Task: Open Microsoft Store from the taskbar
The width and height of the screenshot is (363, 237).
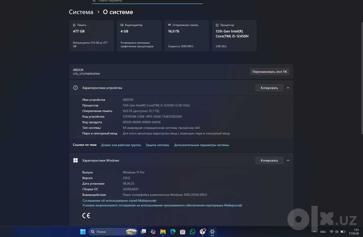Action: coord(183,232)
